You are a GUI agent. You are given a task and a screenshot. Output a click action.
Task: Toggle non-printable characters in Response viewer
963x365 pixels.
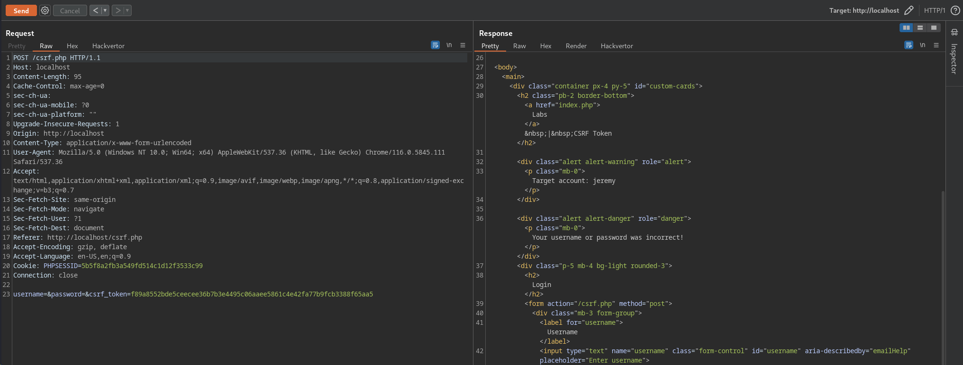point(922,45)
